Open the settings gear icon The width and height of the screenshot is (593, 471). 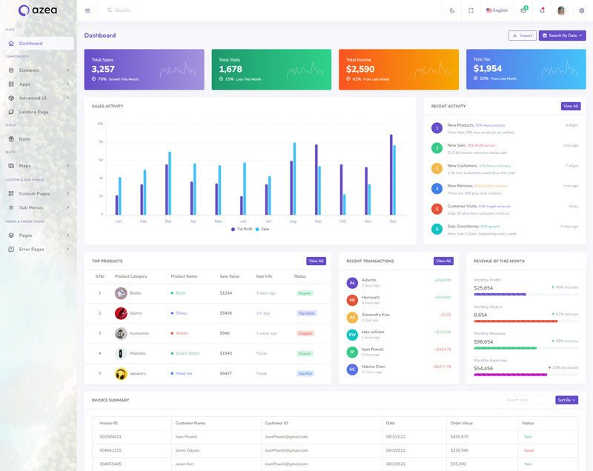tap(581, 10)
